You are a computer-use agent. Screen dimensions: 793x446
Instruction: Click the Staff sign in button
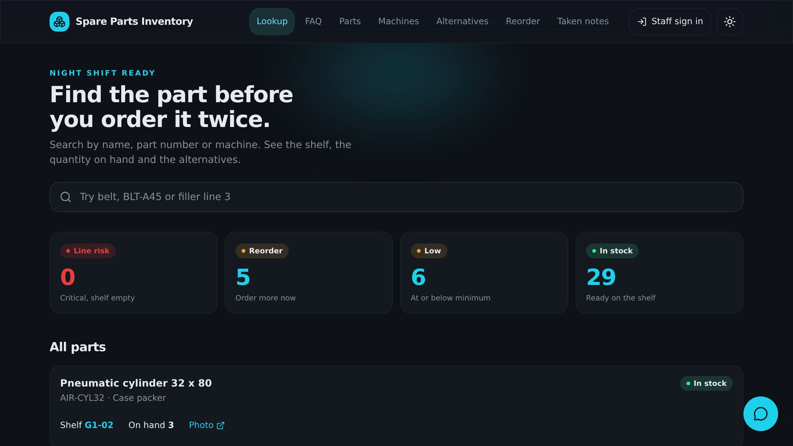[670, 21]
